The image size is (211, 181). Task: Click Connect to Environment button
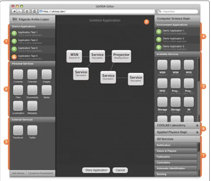[x=41, y=173]
